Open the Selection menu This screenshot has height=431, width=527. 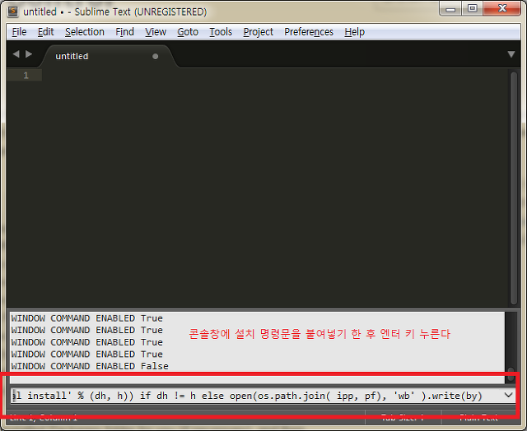tap(85, 32)
